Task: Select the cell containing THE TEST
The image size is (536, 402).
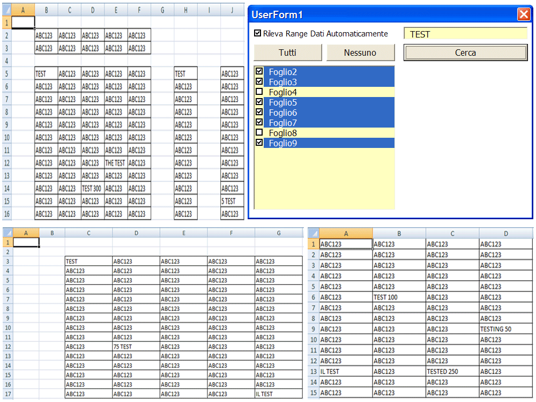Action: point(116,163)
